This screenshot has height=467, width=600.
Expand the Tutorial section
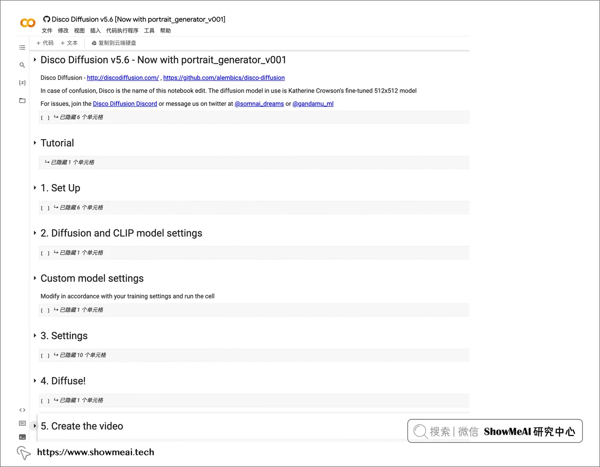point(35,143)
